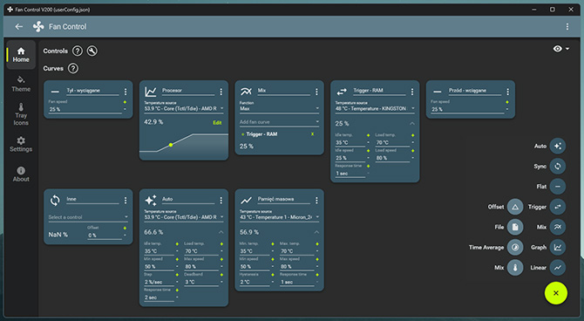
Task: Add an Auto fan curve
Action: (558, 147)
